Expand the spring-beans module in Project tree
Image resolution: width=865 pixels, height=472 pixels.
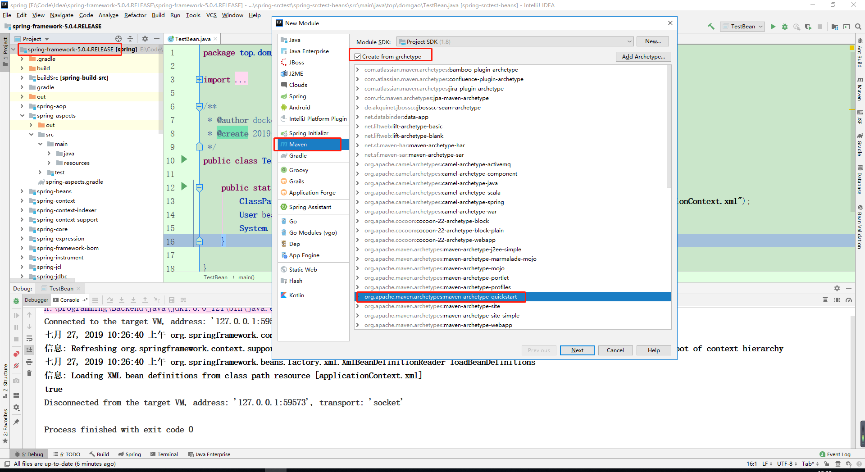tap(22, 191)
